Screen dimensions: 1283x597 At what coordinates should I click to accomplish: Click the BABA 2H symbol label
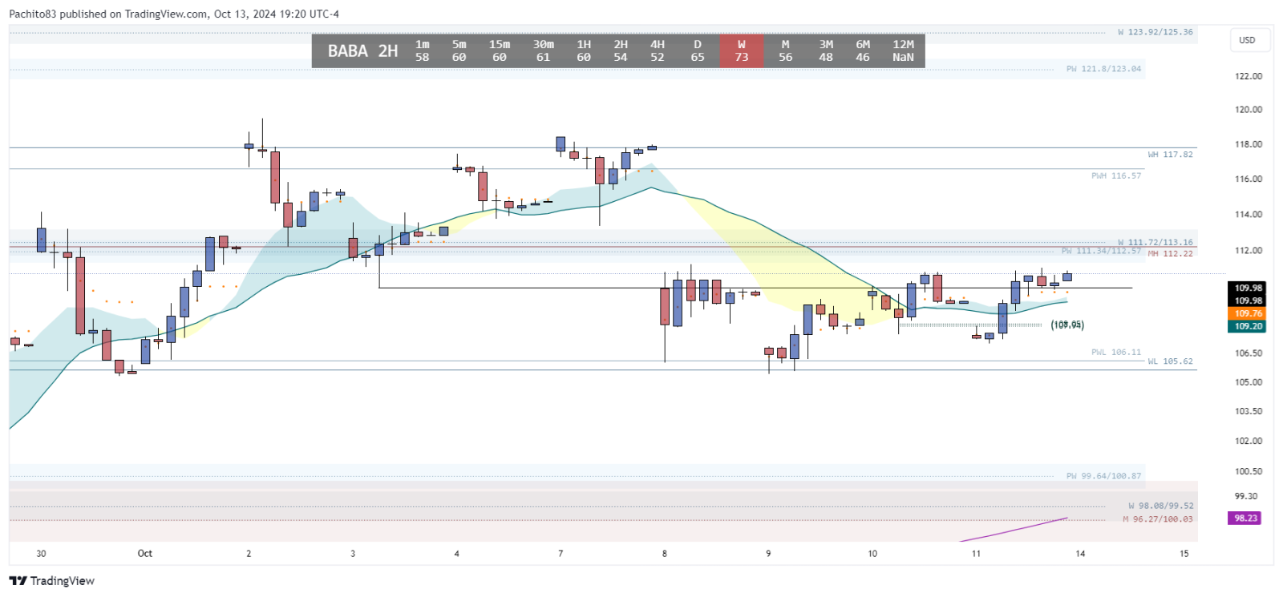[x=362, y=51]
